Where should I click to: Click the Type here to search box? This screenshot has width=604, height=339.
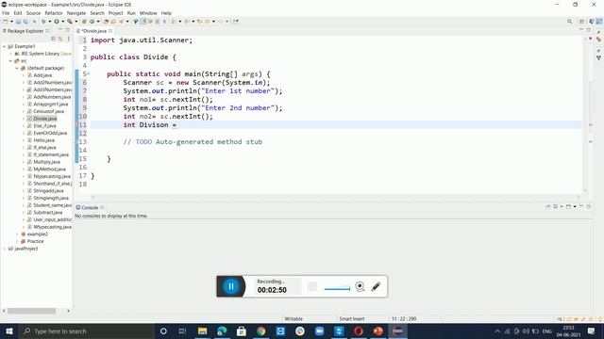[x=86, y=331]
